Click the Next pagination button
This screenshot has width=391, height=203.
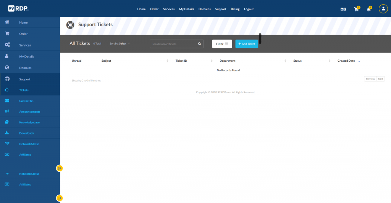pos(380,79)
